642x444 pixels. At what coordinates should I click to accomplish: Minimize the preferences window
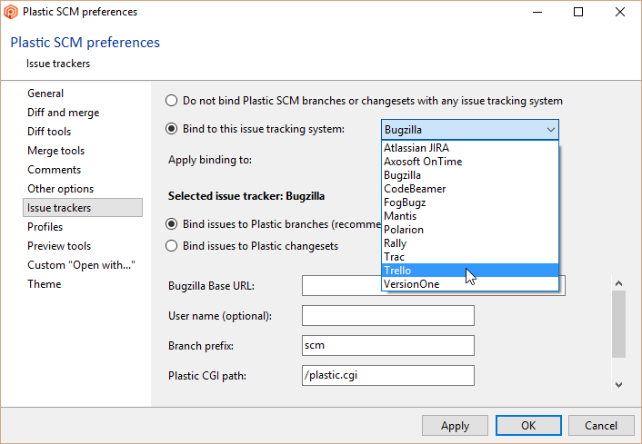[537, 12]
